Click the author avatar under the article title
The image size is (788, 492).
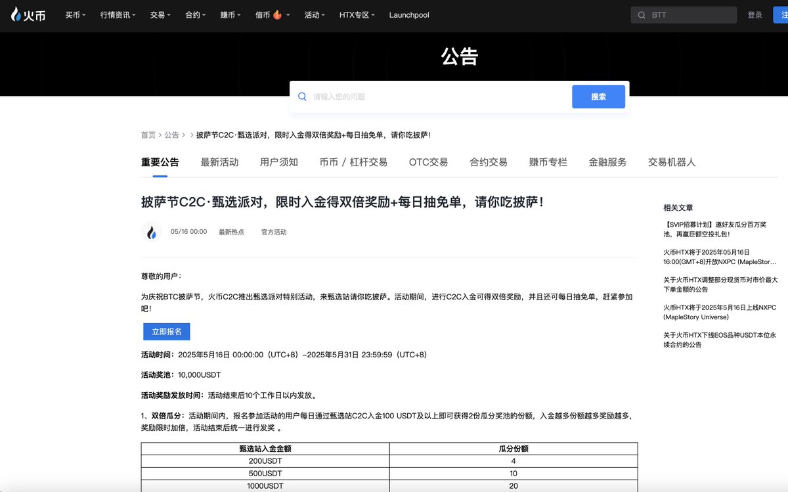(x=152, y=232)
